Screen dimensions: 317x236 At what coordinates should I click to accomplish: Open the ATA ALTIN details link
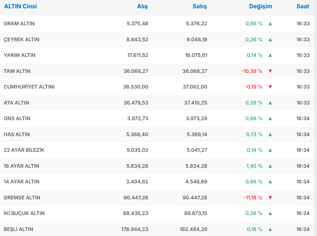coord(16,103)
